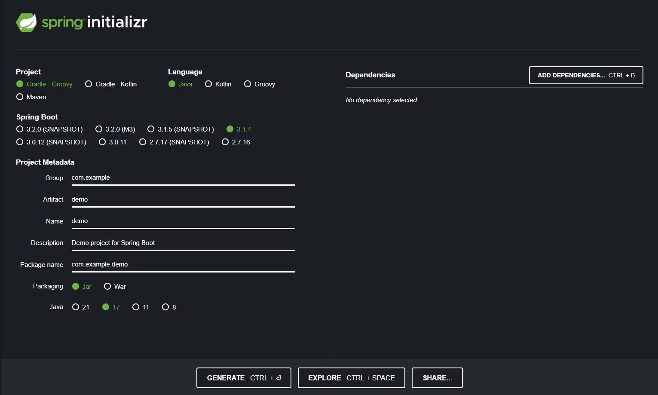Focus the Artifact input field
The height and width of the screenshot is (395, 658).
[x=183, y=200]
